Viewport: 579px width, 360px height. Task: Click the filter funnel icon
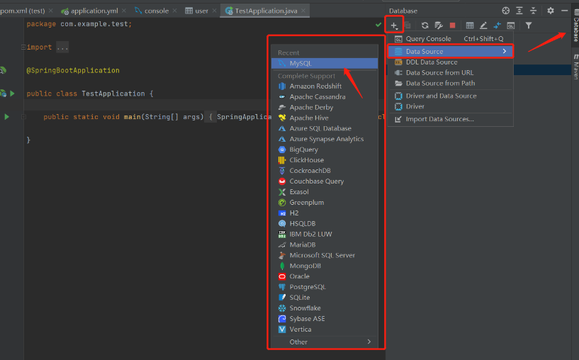pos(528,26)
